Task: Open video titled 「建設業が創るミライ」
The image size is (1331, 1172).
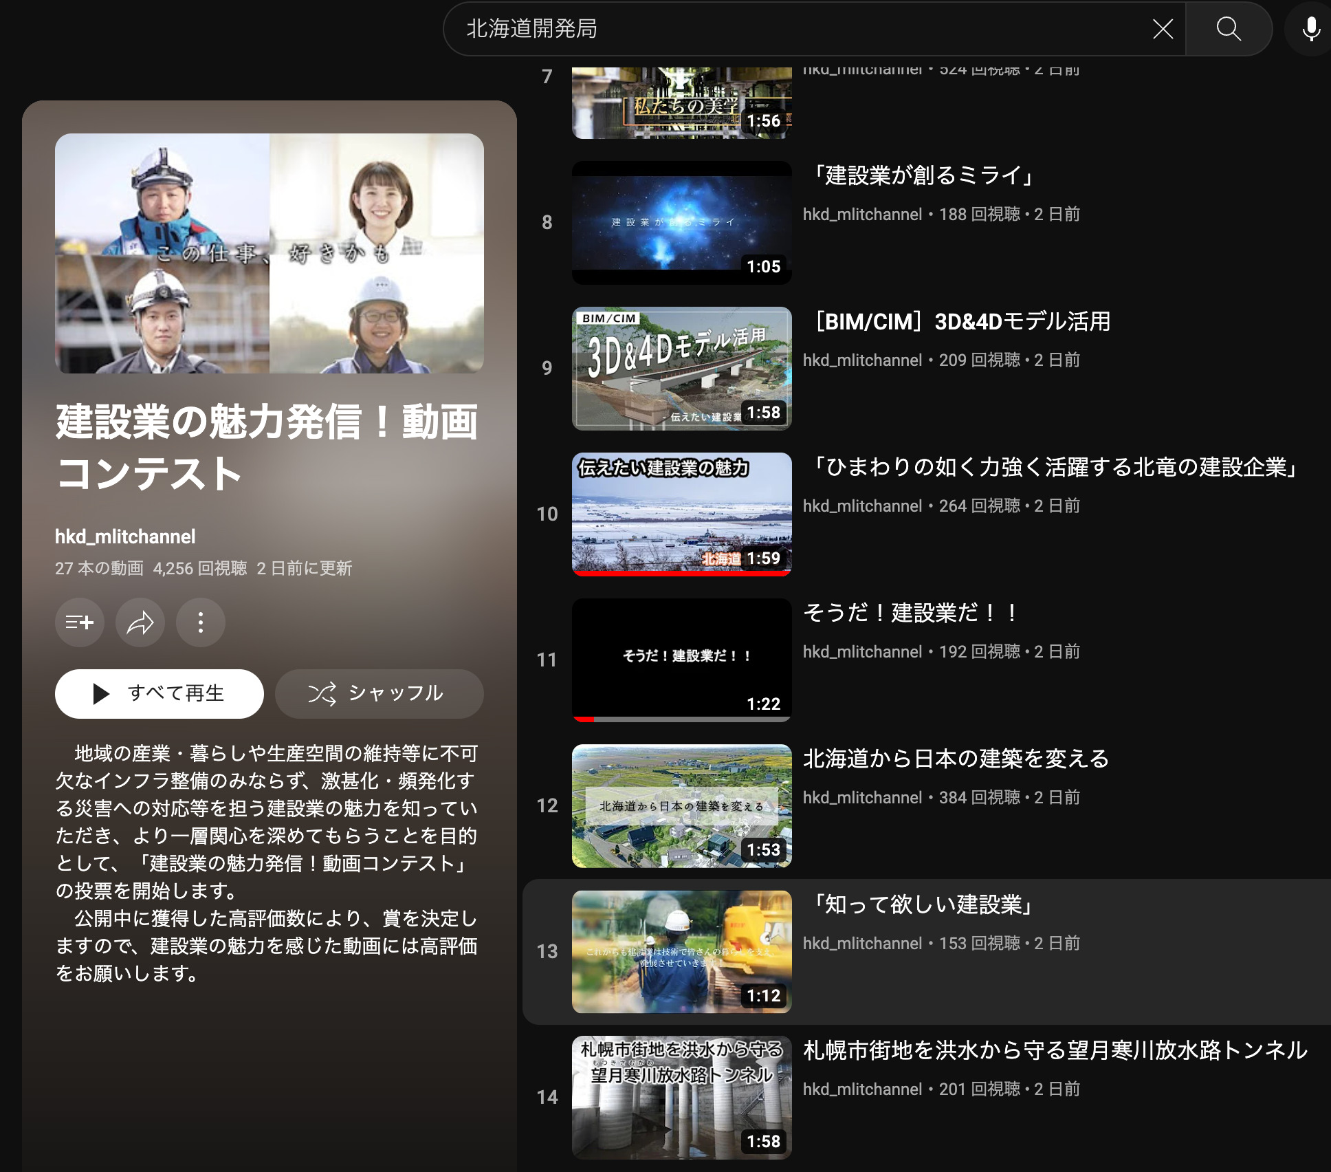Action: pos(923,175)
